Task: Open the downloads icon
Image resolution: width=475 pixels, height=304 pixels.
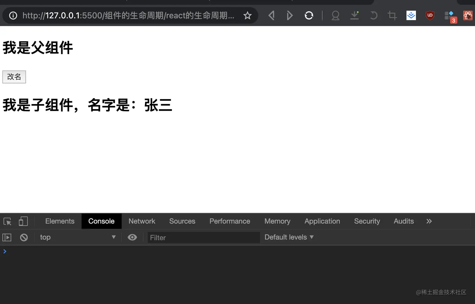Action: click(x=355, y=15)
